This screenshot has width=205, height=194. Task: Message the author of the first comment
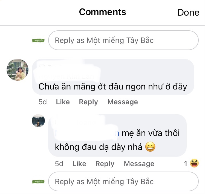tap(122, 102)
